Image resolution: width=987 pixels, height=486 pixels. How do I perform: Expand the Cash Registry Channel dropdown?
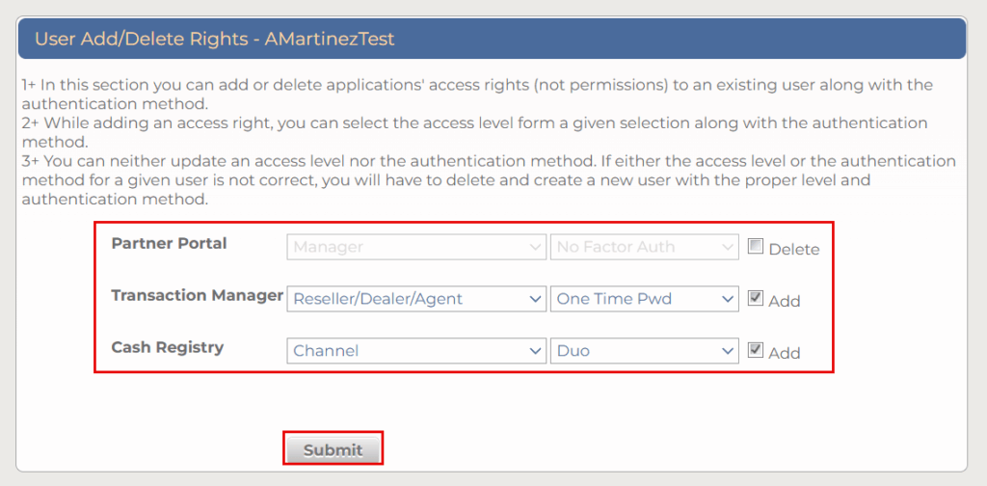(416, 351)
